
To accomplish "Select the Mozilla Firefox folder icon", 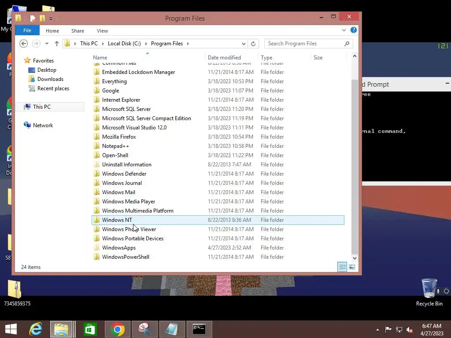I will point(97,137).
